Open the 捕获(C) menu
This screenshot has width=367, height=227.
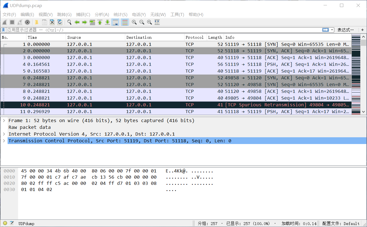click(x=83, y=15)
